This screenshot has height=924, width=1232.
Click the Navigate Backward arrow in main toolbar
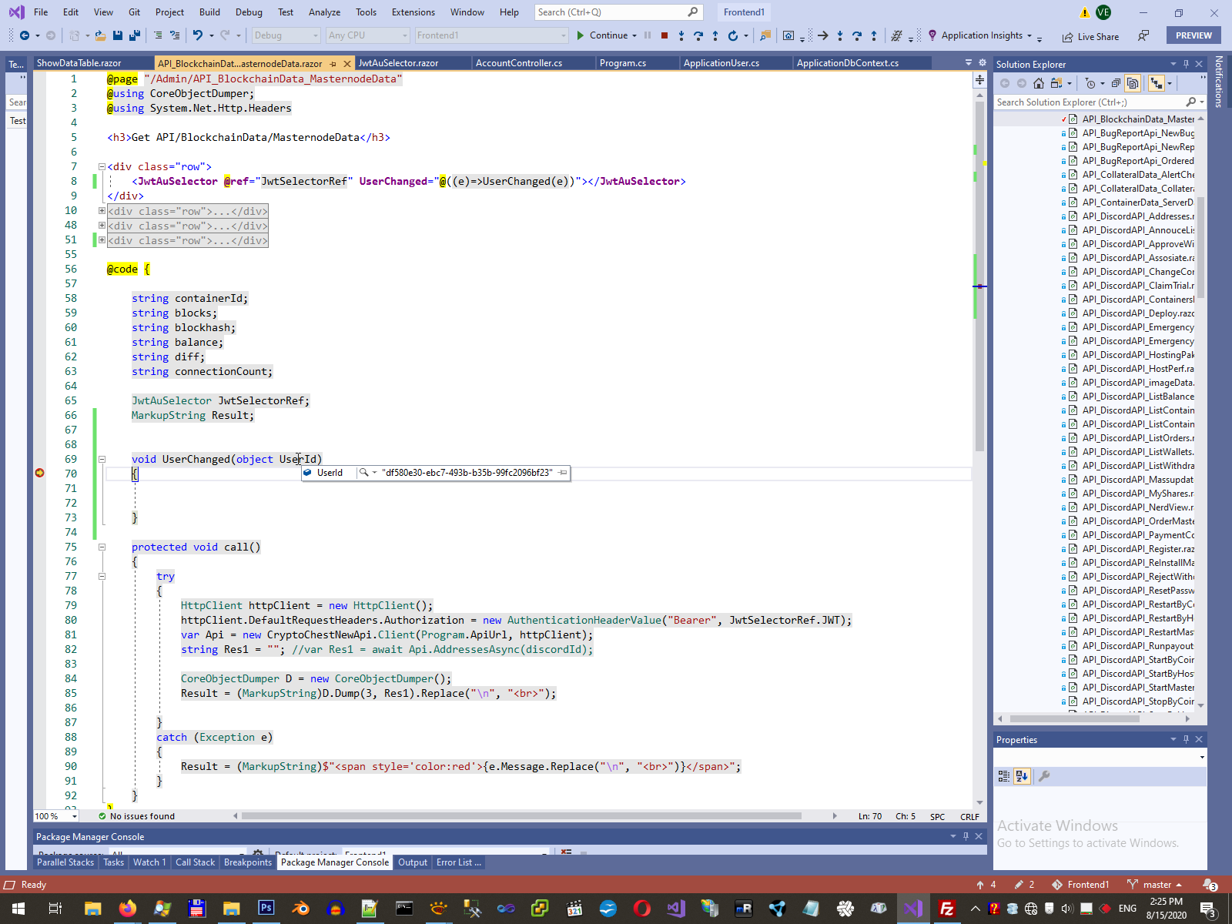(x=25, y=35)
